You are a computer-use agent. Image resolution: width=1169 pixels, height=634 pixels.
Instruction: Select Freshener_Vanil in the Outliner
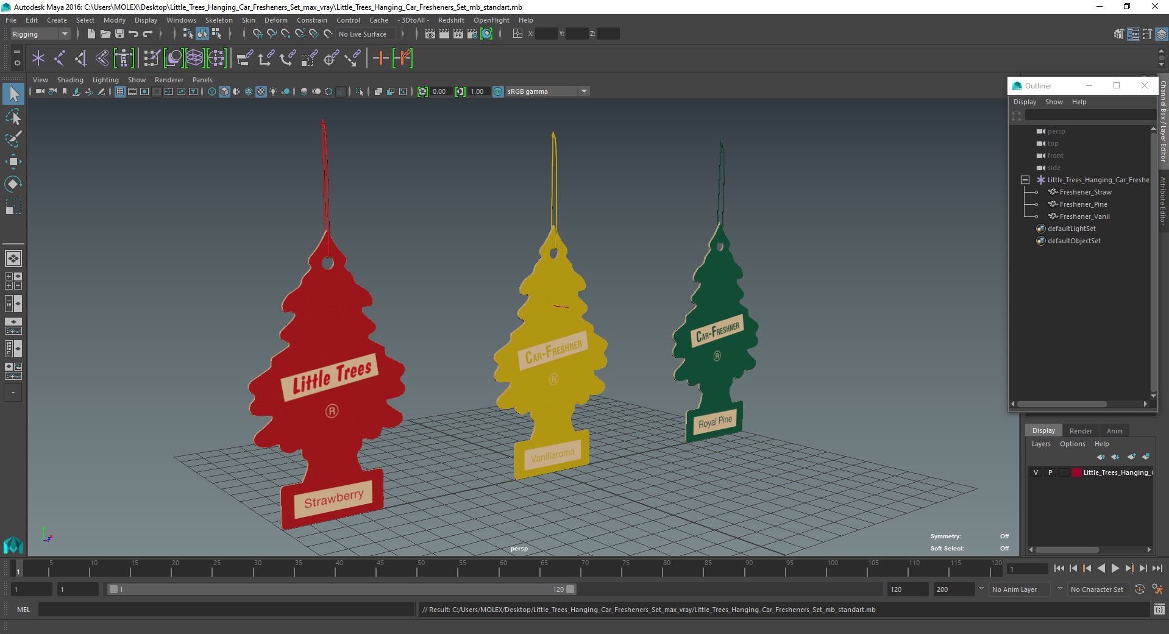[1084, 216]
